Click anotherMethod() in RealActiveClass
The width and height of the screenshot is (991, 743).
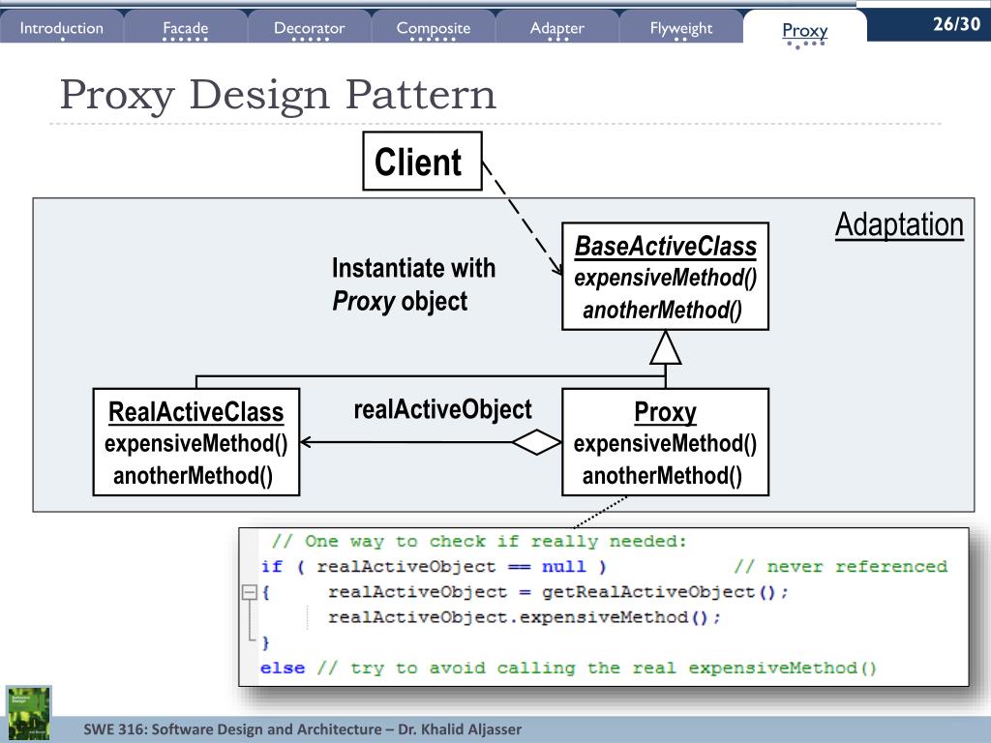pyautogui.click(x=194, y=476)
